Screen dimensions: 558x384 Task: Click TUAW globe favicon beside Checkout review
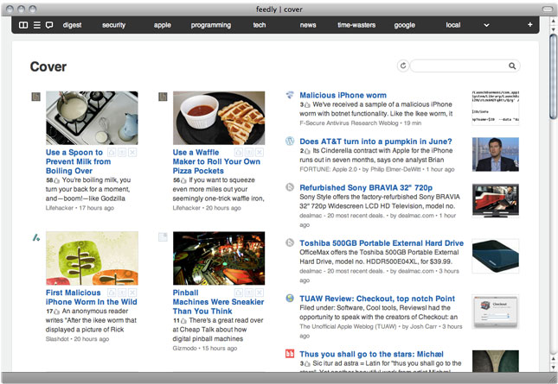point(290,298)
